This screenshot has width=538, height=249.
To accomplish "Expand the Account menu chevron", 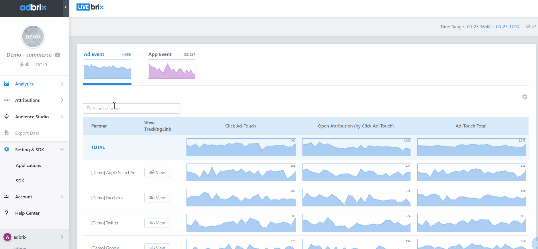I will click(62, 197).
